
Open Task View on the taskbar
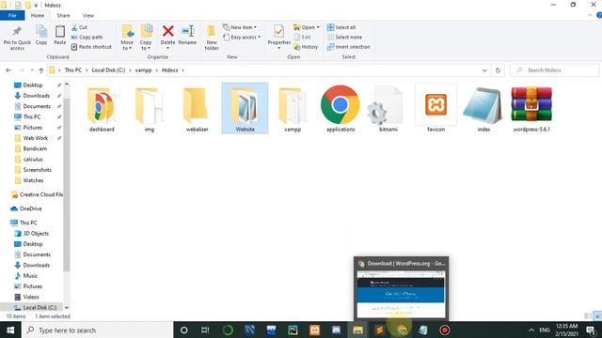205,330
